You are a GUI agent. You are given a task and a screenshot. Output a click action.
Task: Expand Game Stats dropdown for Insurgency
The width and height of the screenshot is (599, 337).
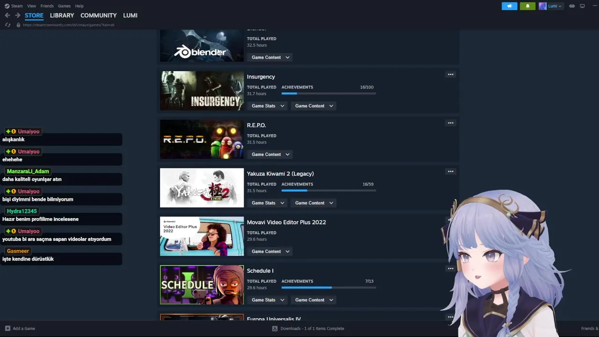pyautogui.click(x=268, y=106)
